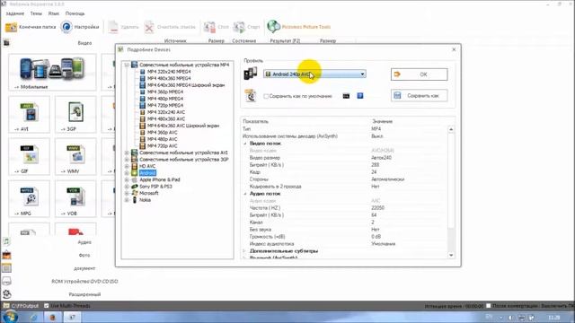575x323 pixels.
Task: Select MP4 320x240 AVC preset
Action: (x=166, y=112)
